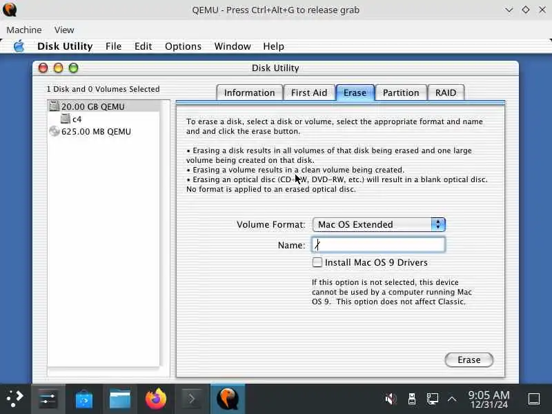The height and width of the screenshot is (414, 552).
Task: Click the QEMU window minimize chevron
Action: pos(509,10)
